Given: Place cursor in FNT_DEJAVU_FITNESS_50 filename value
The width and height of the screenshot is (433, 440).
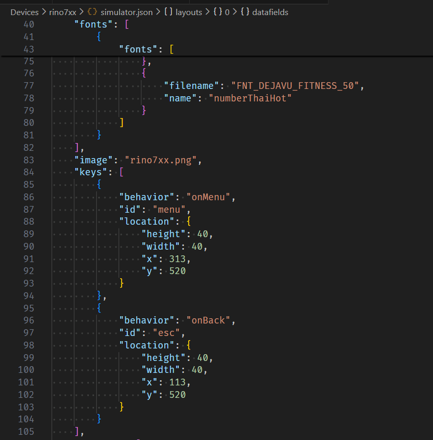Looking at the screenshot, I should [295, 86].
